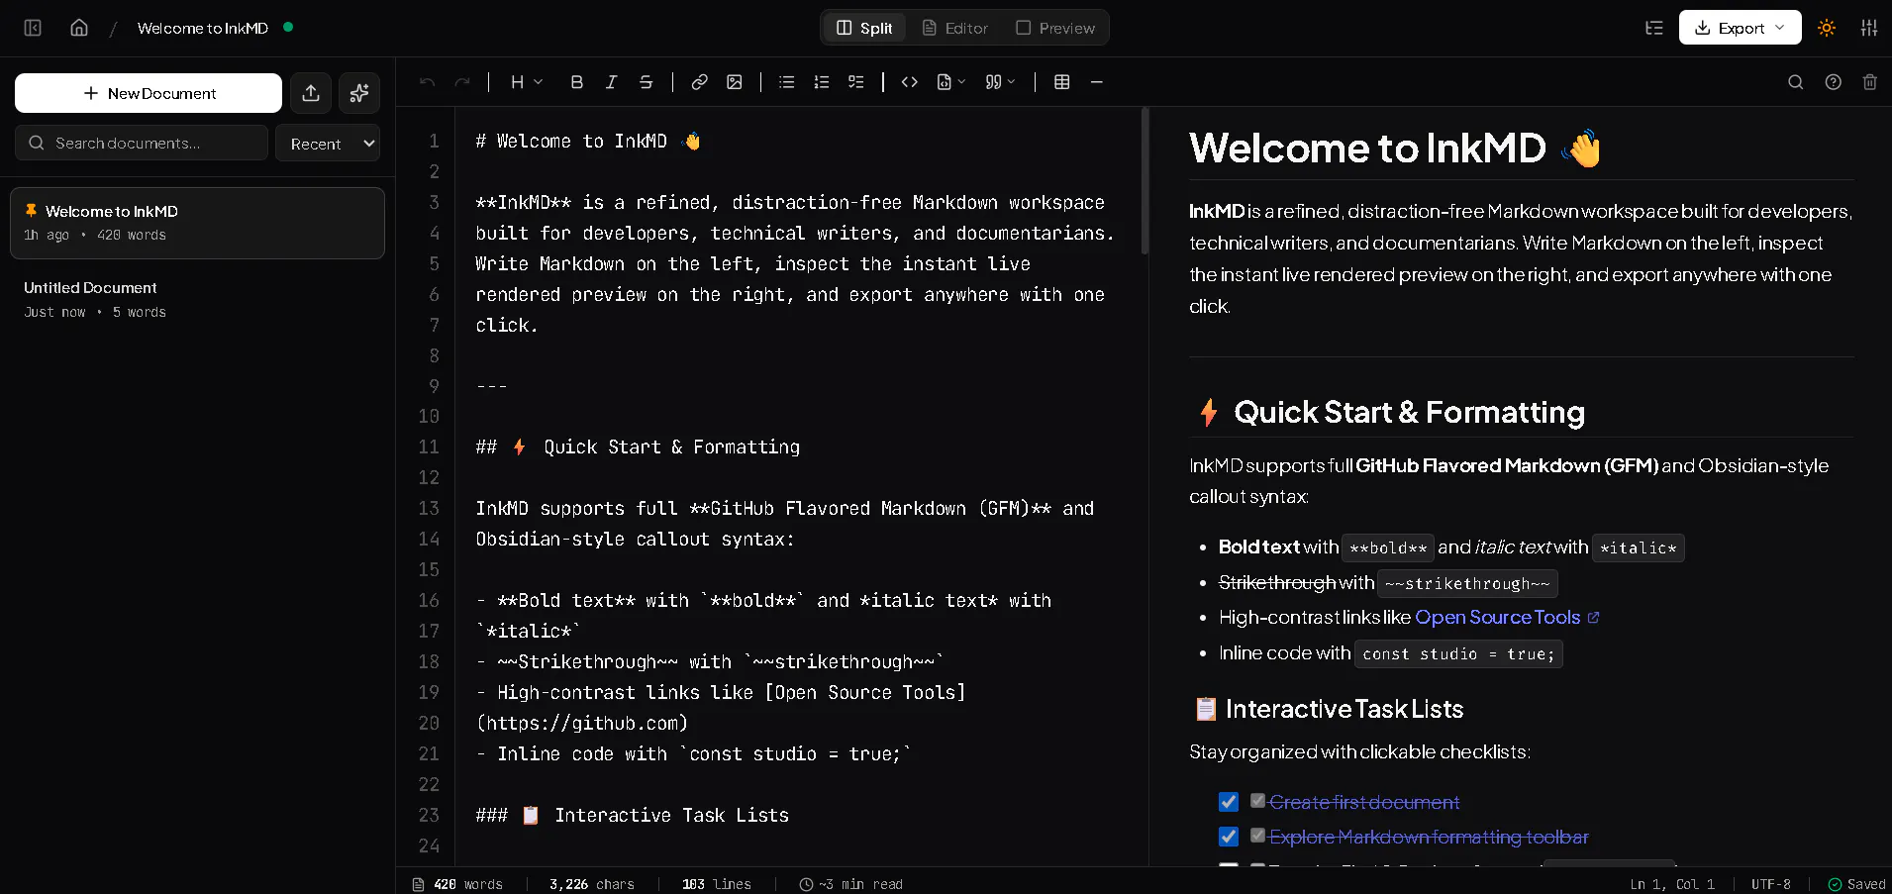1892x894 pixels.
Task: Open the code block dropdown
Action: point(951,82)
